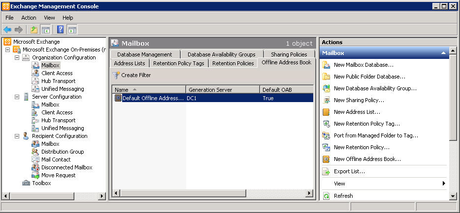The image size is (460, 213).
Task: Select Distribution Group in the tree
Action: click(63, 152)
